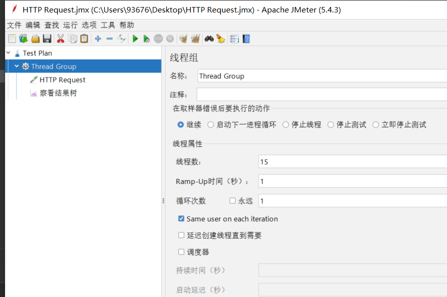447x297 pixels.
Task: Open the 查找 menu
Action: tap(51, 25)
